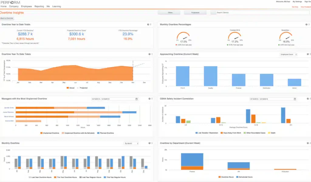Open the Reporting menu
Viewport: 311px width, 182px height.
(x=39, y=6)
